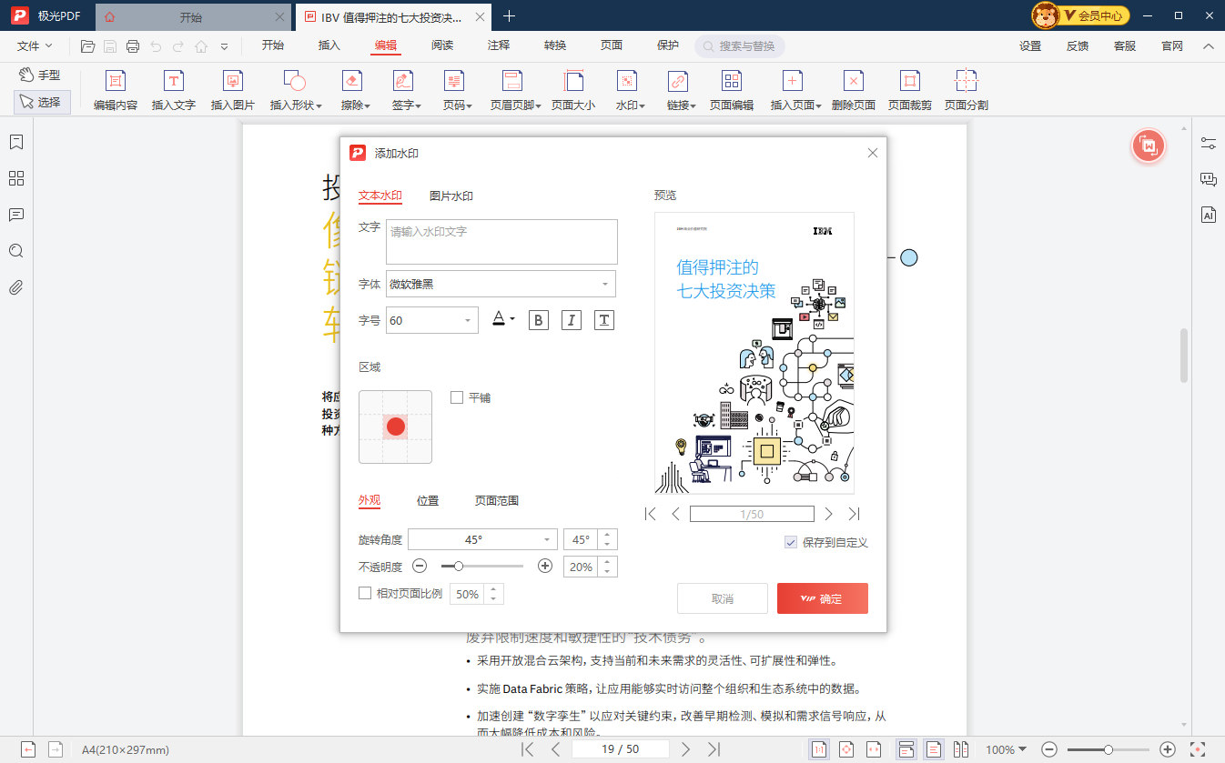This screenshot has width=1225, height=763.
Task: Enable 相对页面比例 checkbox
Action: pyautogui.click(x=365, y=594)
